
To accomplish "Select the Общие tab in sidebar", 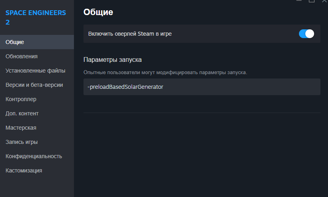I will 37,42.
